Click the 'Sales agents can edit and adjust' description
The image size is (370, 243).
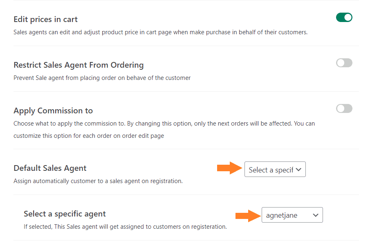click(x=160, y=32)
